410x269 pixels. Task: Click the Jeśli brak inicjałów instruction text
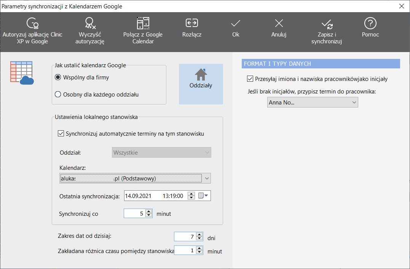pos(312,92)
